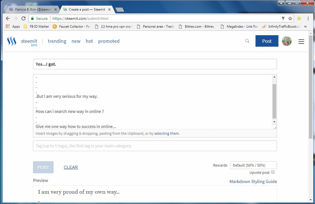This screenshot has height=204, width=315.
Task: Open Chrome three-dot menu
Action: coord(308,18)
